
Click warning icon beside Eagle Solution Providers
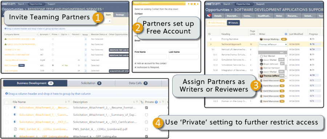5,44
